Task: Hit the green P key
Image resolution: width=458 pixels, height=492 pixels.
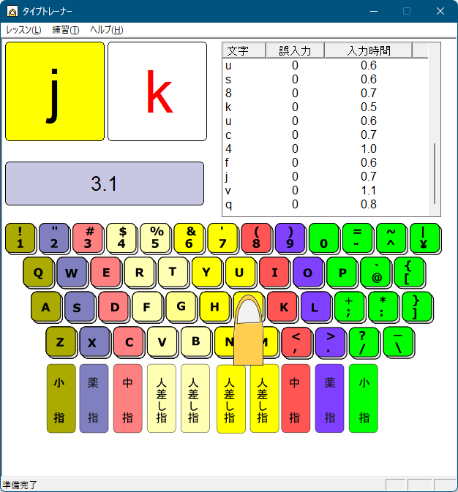Action: click(x=341, y=272)
